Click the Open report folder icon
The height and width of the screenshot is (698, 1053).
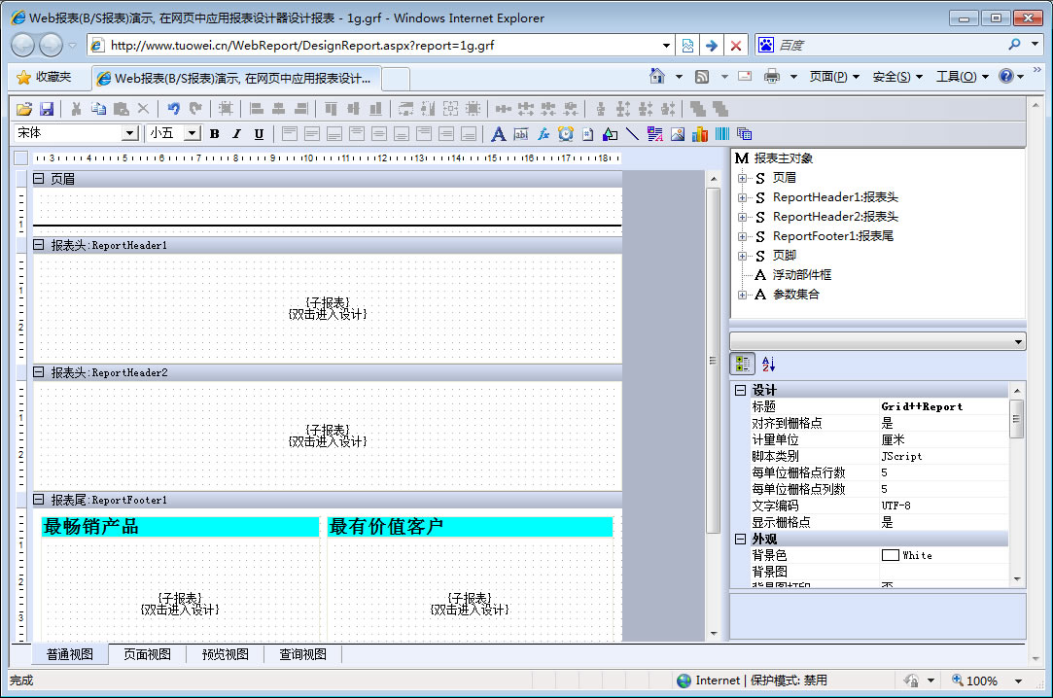pyautogui.click(x=24, y=109)
